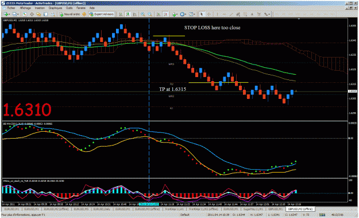The width and height of the screenshot is (359, 218).
Task: Open the Terminal panel icon
Action: pyautogui.click(x=45, y=14)
